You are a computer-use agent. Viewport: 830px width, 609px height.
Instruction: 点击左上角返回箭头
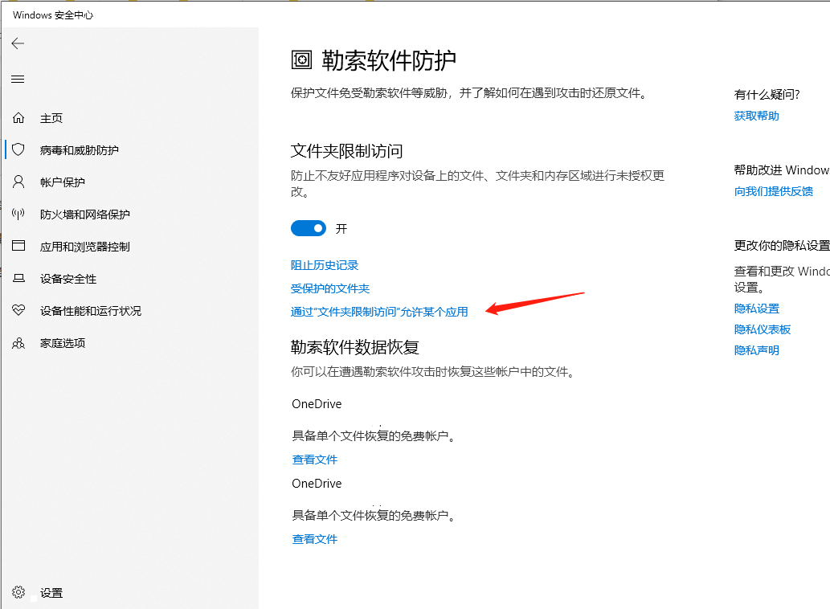point(17,43)
